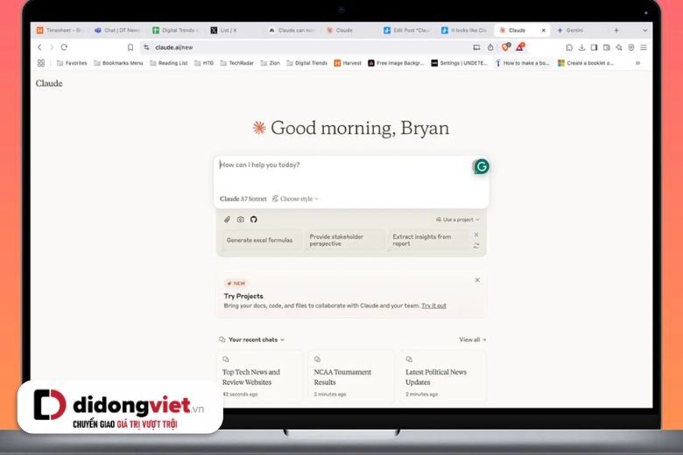Image resolution: width=683 pixels, height=455 pixels.
Task: Open the GitHub integration icon
Action: point(254,220)
